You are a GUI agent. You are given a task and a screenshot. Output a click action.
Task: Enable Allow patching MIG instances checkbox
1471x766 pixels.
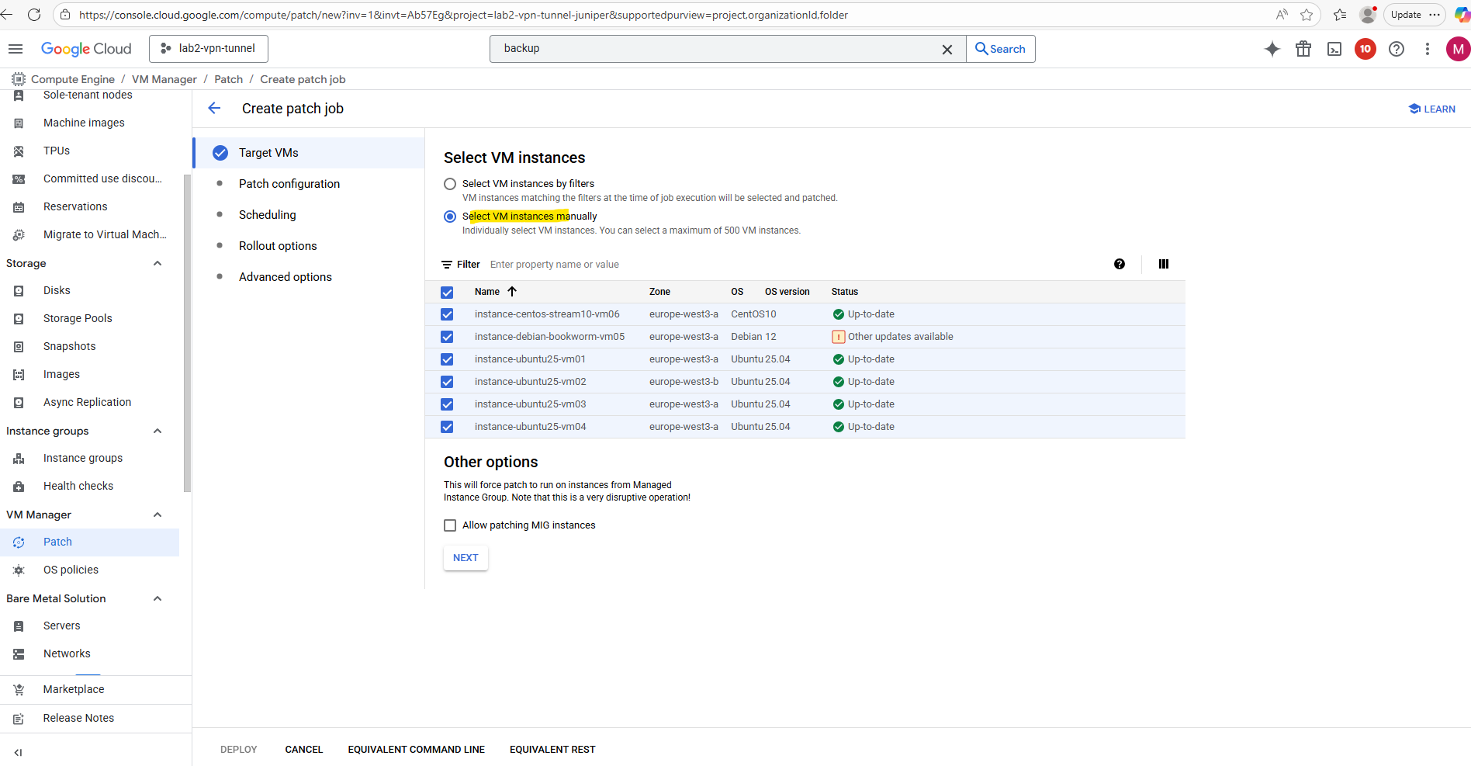450,525
